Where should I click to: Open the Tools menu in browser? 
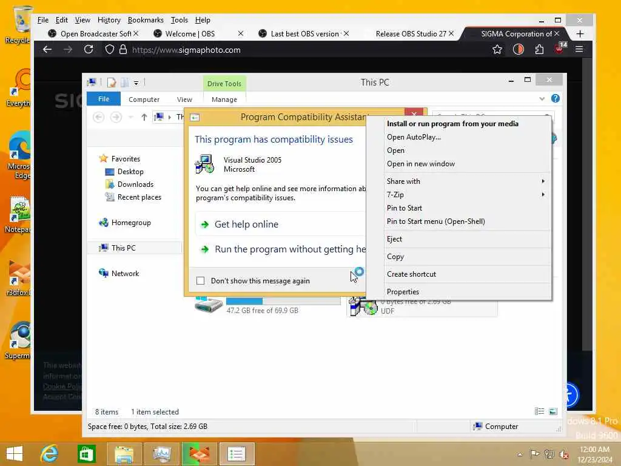[179, 20]
